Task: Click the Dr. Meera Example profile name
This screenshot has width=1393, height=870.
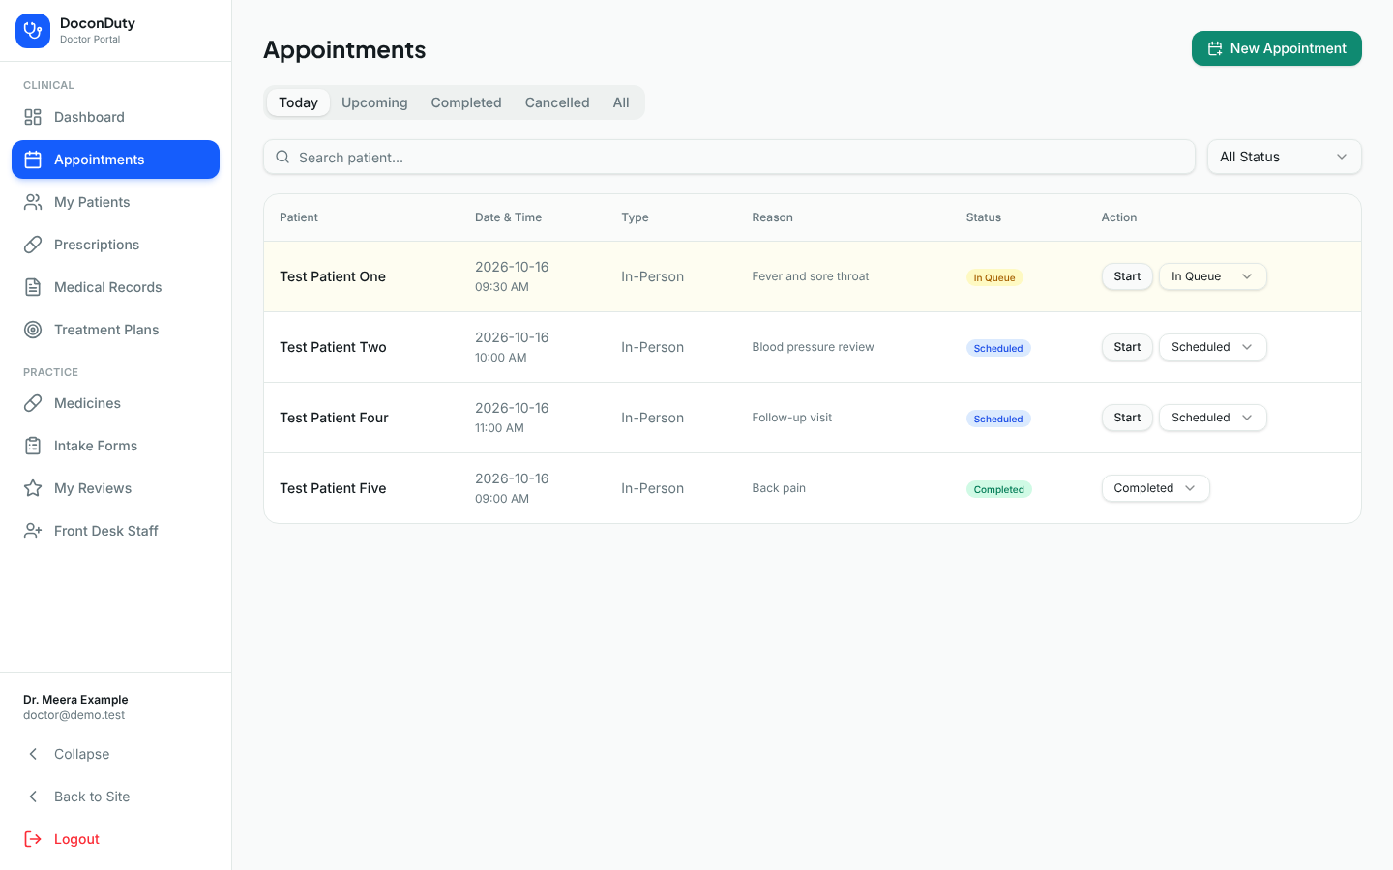Action: tap(75, 700)
